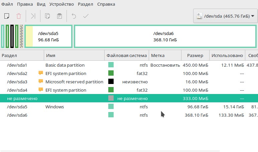
Task: Click the Resize/Move partition toolbar icon
Action: (x=33, y=16)
